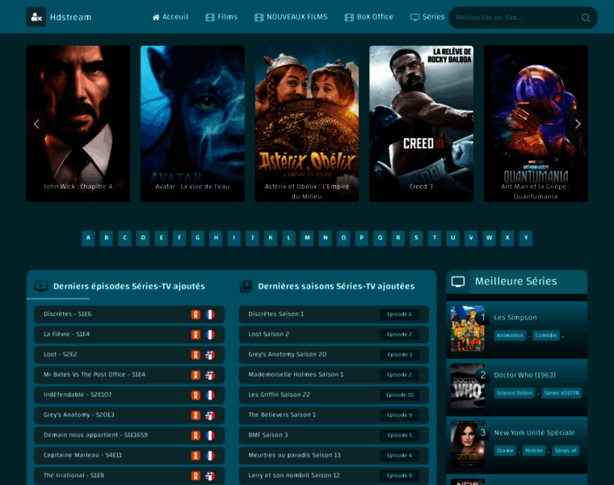Open New York Unité Spéciale entry
Viewport: 614px width, 485px height.
coord(534,432)
